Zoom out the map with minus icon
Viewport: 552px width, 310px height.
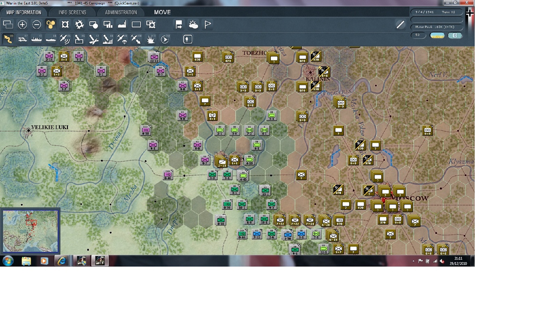tap(37, 24)
